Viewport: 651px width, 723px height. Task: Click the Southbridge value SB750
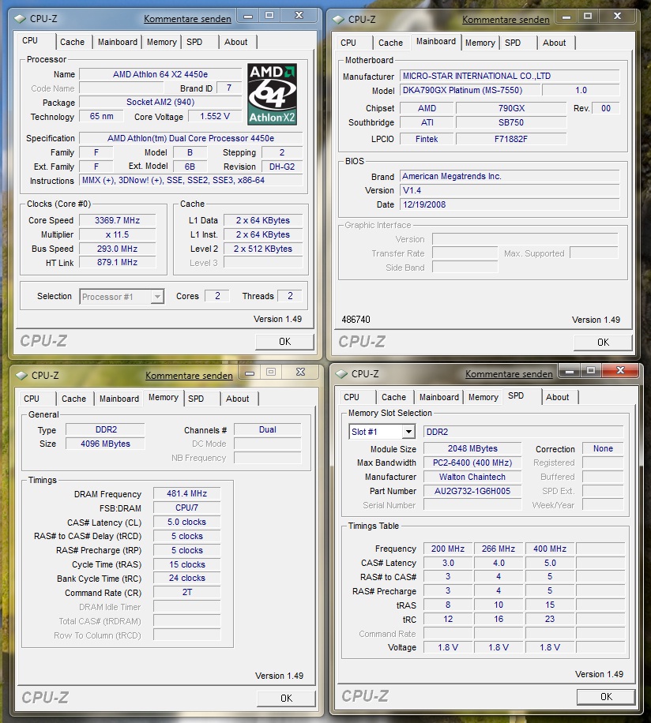pyautogui.click(x=511, y=122)
